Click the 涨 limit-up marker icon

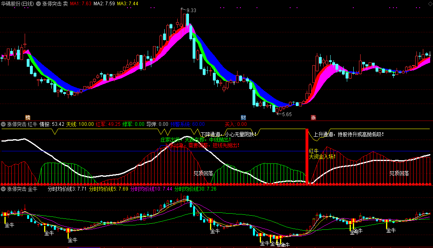(313, 118)
